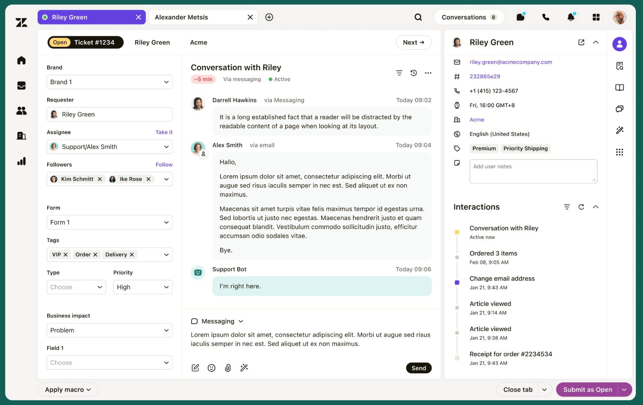This screenshot has width=643, height=405.
Task: Open the Customers icon in the sidebar
Action: click(x=21, y=111)
